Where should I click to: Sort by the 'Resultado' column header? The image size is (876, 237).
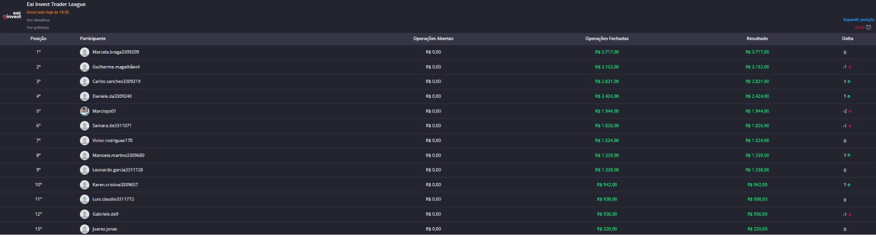coord(757,39)
